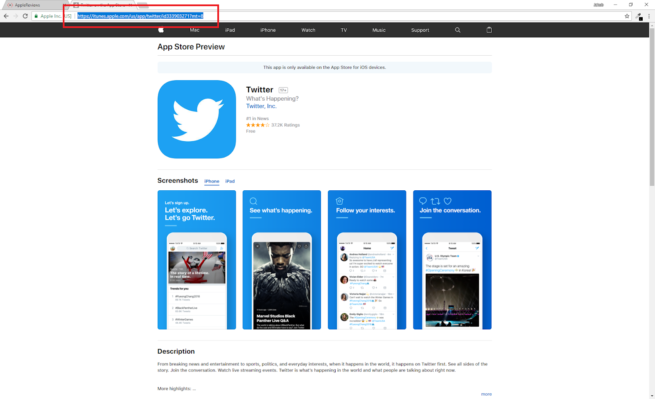Select the iPhone screenshots tab
Image resolution: width=655 pixels, height=399 pixels.
tap(212, 181)
